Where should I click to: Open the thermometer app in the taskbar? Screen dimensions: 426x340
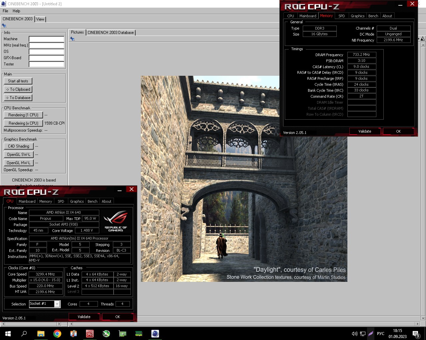tap(73, 333)
